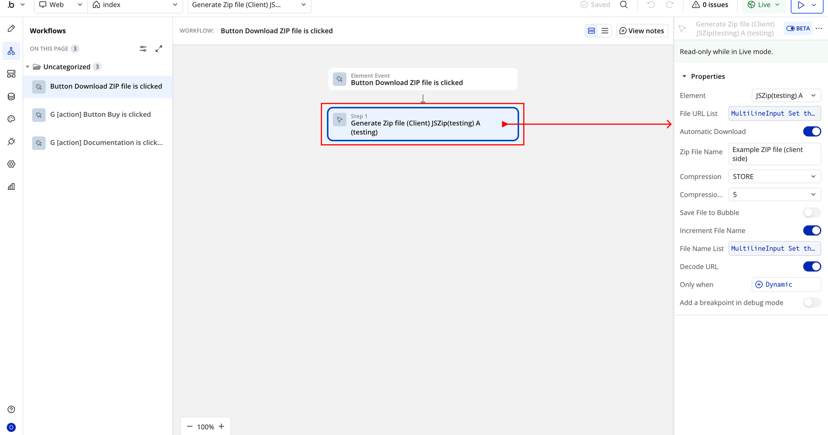Screen dimensions: 828x435
Task: Switch to the list workflow view icon
Action: click(x=605, y=31)
